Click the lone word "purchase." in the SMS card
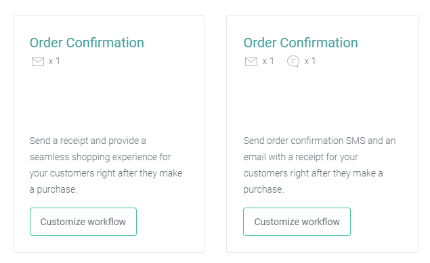 (x=263, y=189)
